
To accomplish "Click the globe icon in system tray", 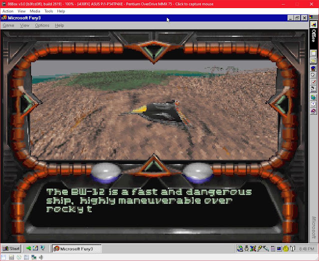I will (x=240, y=249).
